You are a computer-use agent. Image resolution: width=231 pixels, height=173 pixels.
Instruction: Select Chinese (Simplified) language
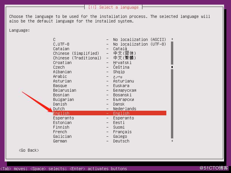coord(110,53)
